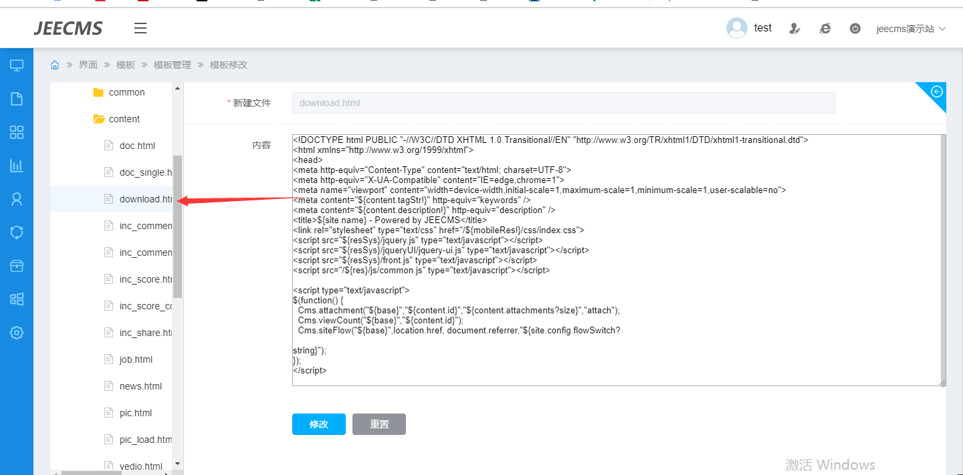Open the user management sidebar icon

17,199
